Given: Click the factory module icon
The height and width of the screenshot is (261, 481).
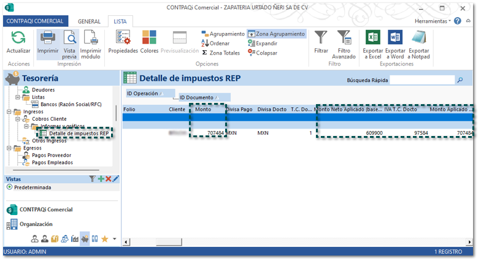Looking at the screenshot, I should pos(75,239).
